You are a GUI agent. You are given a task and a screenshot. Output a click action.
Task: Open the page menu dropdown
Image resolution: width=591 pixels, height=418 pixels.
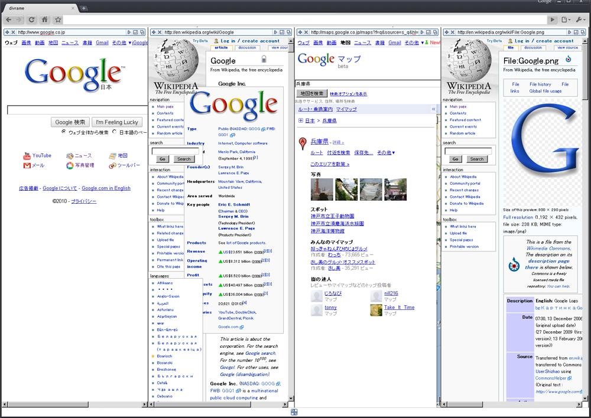click(565, 19)
